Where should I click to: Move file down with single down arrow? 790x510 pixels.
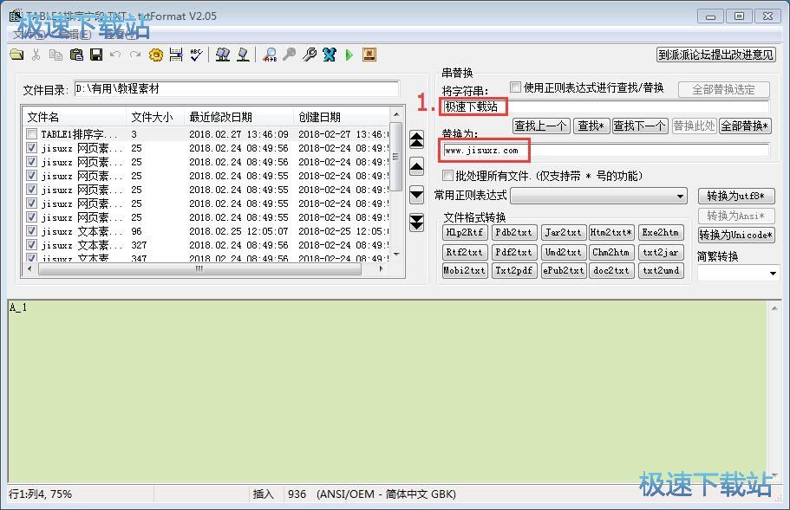coord(416,194)
